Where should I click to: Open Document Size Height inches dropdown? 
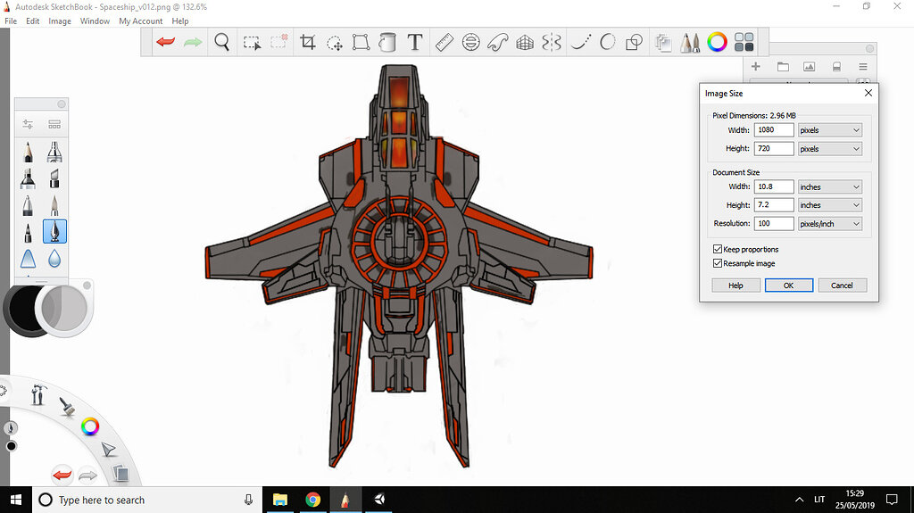[829, 205]
